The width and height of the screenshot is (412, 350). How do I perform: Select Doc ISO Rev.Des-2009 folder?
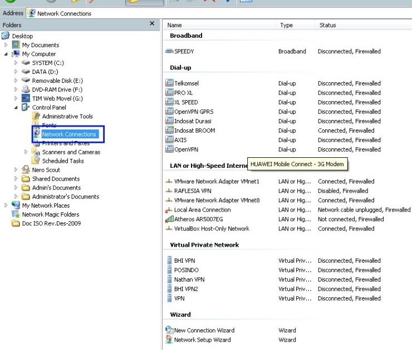pos(51,223)
